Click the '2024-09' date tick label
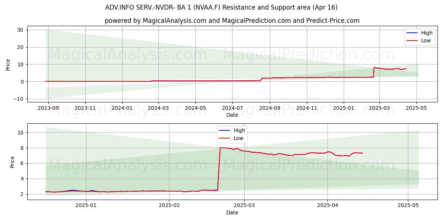The height and width of the screenshot is (221, 443). coord(269,108)
